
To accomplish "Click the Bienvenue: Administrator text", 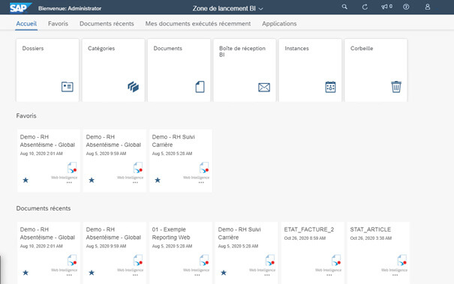I will [70, 9].
